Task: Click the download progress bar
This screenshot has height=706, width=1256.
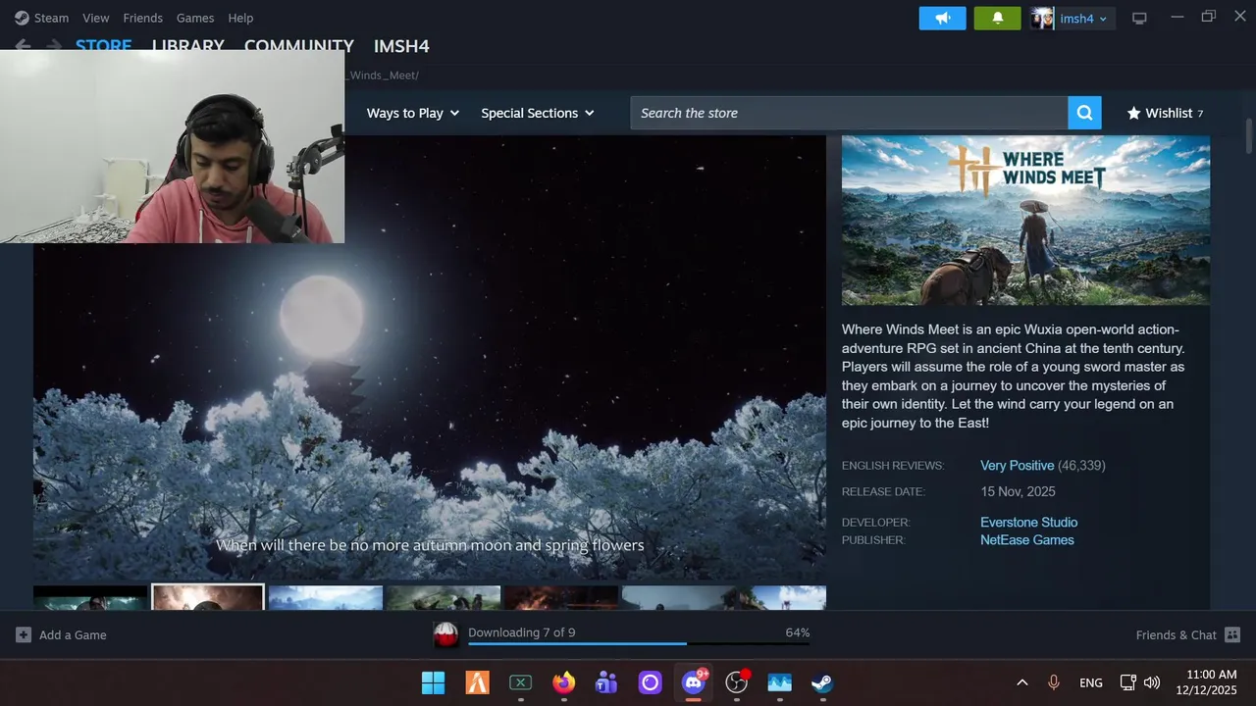Action: point(639,644)
